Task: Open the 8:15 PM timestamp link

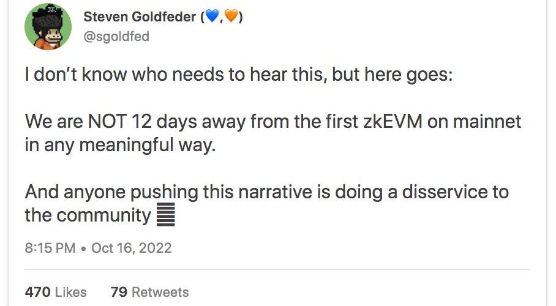Action: pyautogui.click(x=50, y=248)
